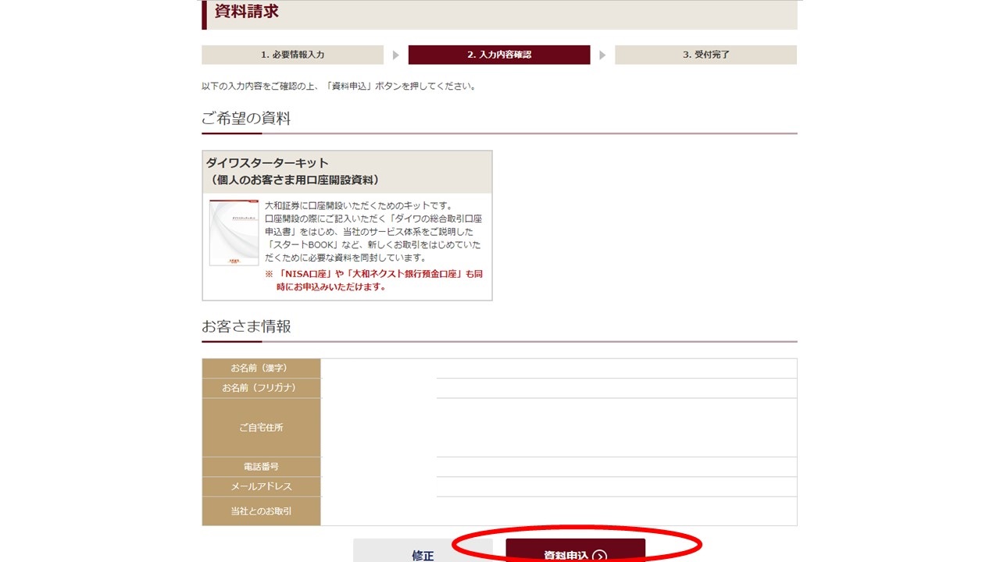Click the お客さま情報 section heading

(246, 326)
